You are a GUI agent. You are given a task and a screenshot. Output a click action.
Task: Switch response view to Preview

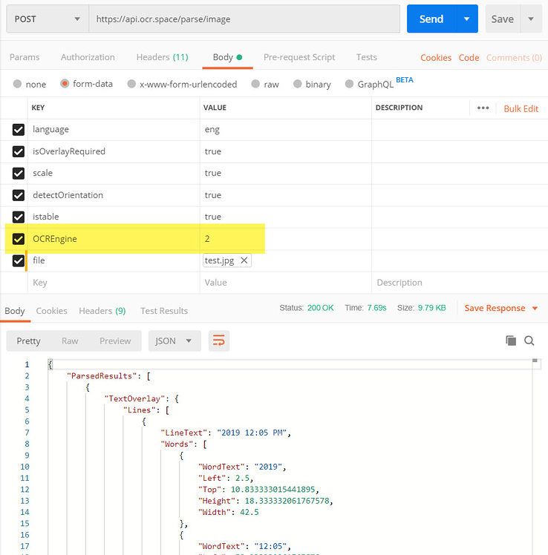(x=115, y=341)
